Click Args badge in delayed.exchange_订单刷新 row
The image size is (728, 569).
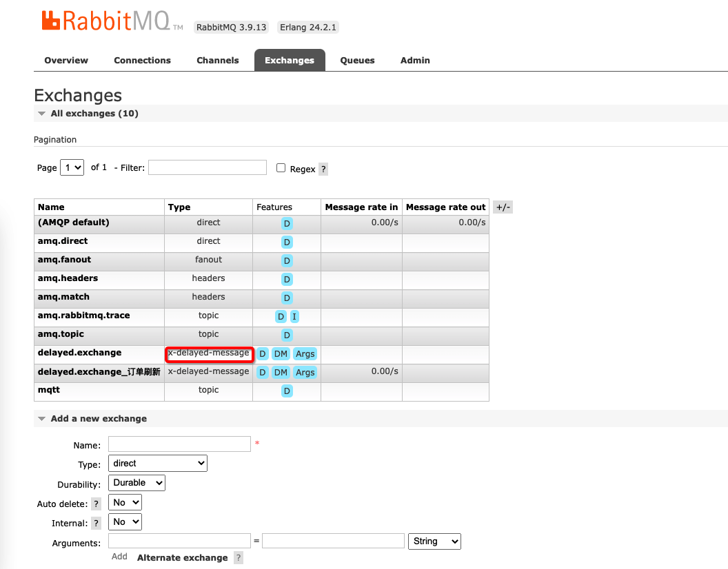pos(305,372)
